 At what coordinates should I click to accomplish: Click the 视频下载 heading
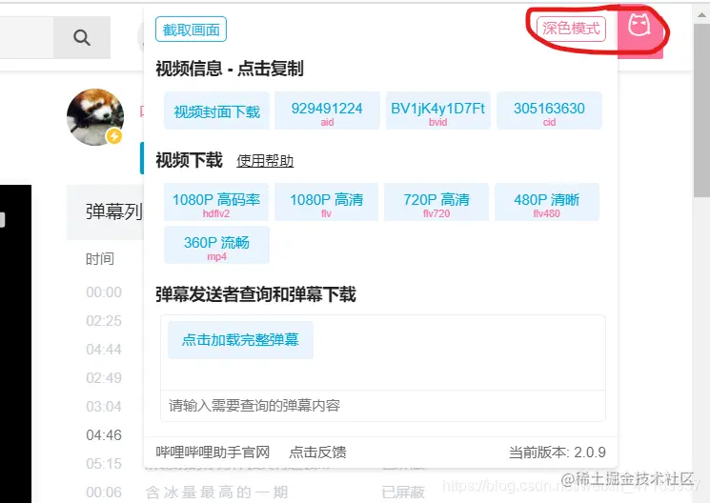[x=189, y=160]
